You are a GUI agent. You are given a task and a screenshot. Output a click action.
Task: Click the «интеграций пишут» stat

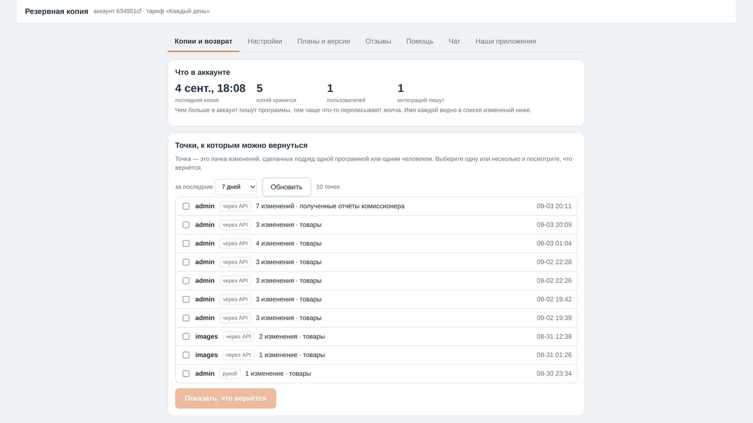(421, 100)
